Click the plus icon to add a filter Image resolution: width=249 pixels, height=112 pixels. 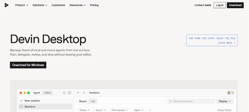(x=150, y=110)
